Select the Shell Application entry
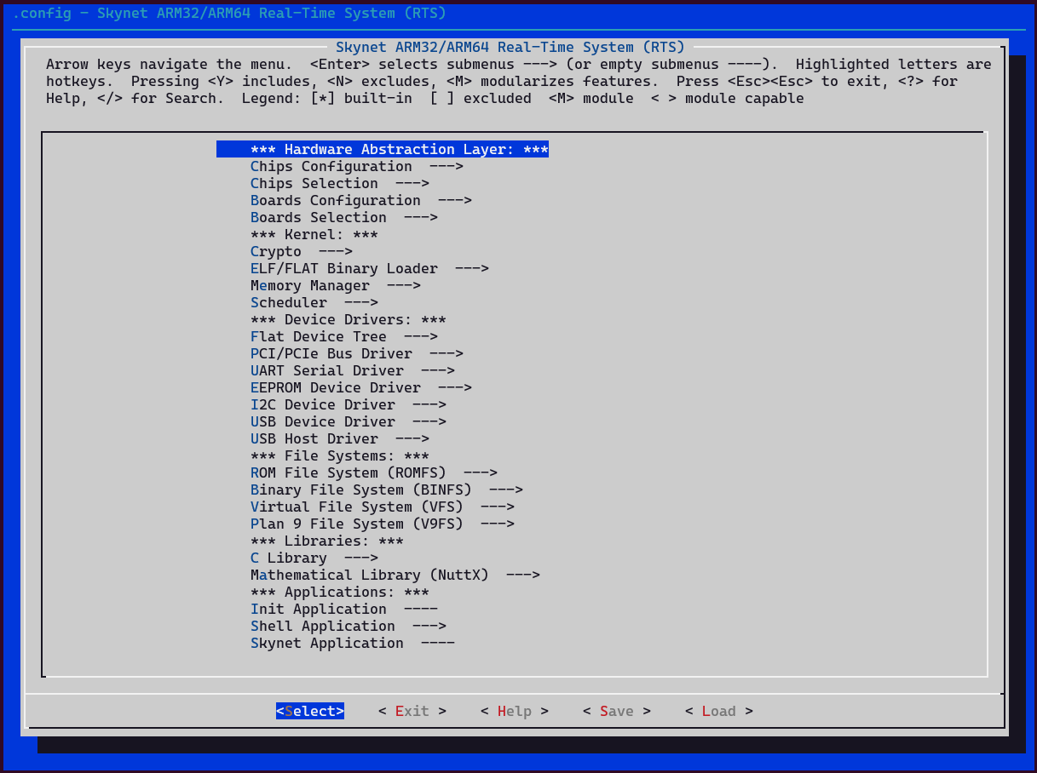This screenshot has width=1037, height=773. (x=348, y=626)
